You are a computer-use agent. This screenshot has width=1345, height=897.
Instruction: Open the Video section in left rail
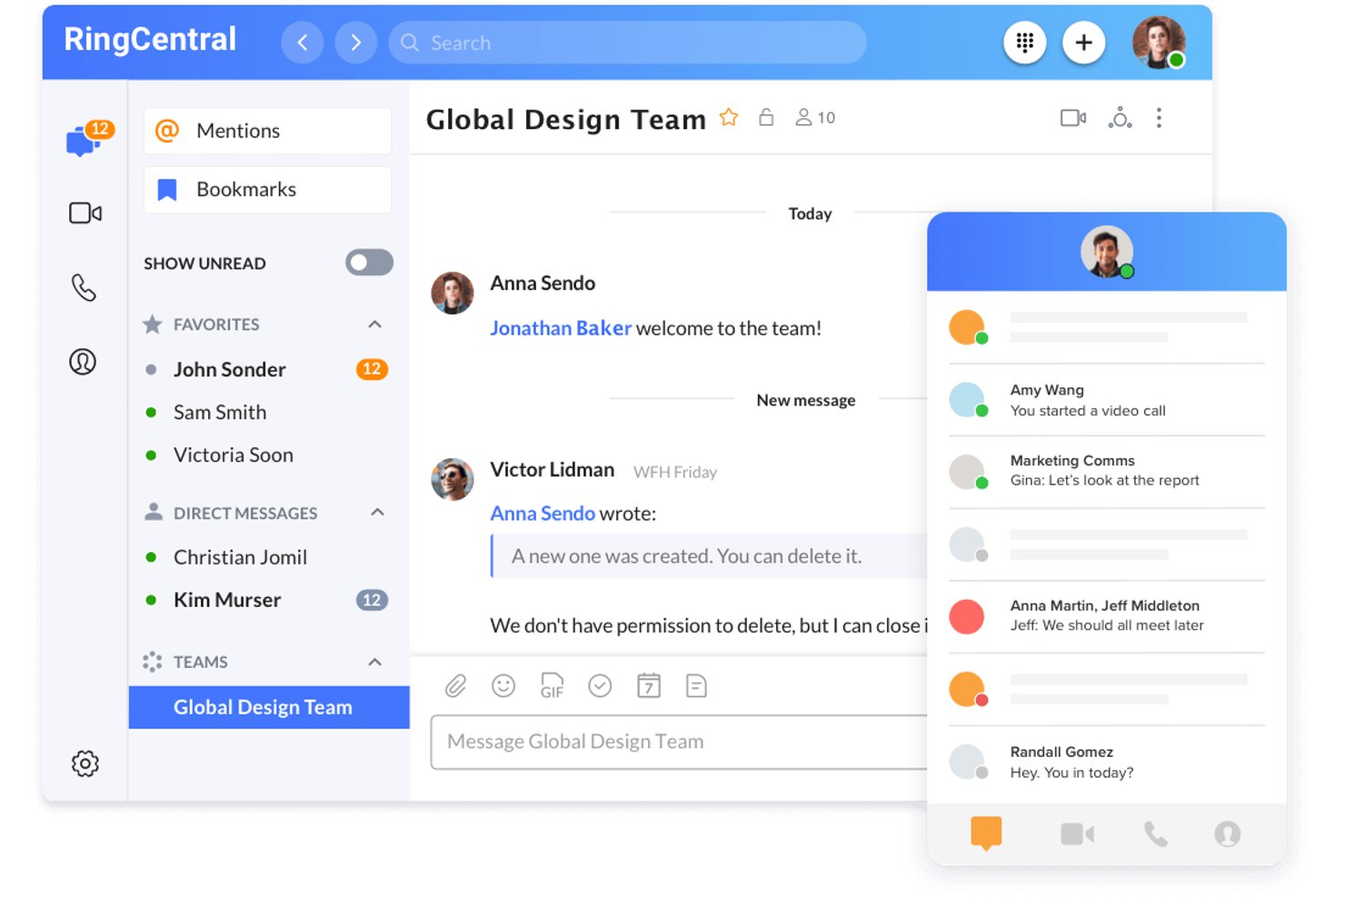tap(85, 213)
